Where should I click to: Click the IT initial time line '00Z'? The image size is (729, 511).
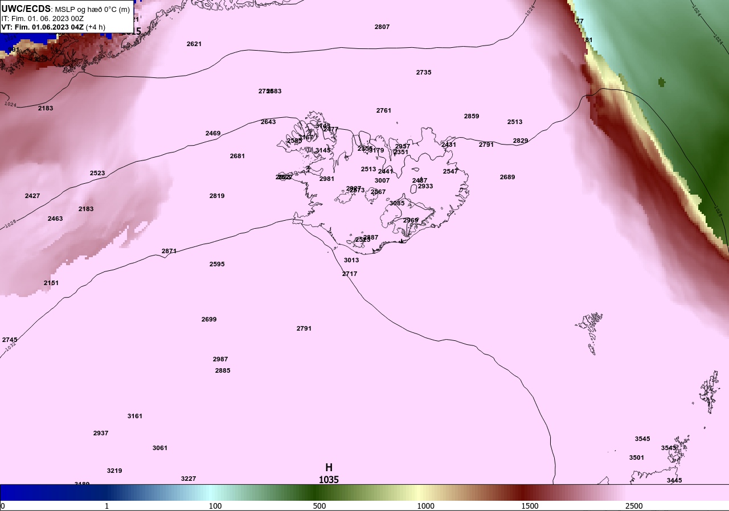(43, 18)
